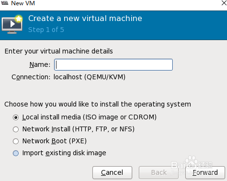Screen dimensions: 227x181
Task: Click the Cancel button
Action: coord(112,172)
